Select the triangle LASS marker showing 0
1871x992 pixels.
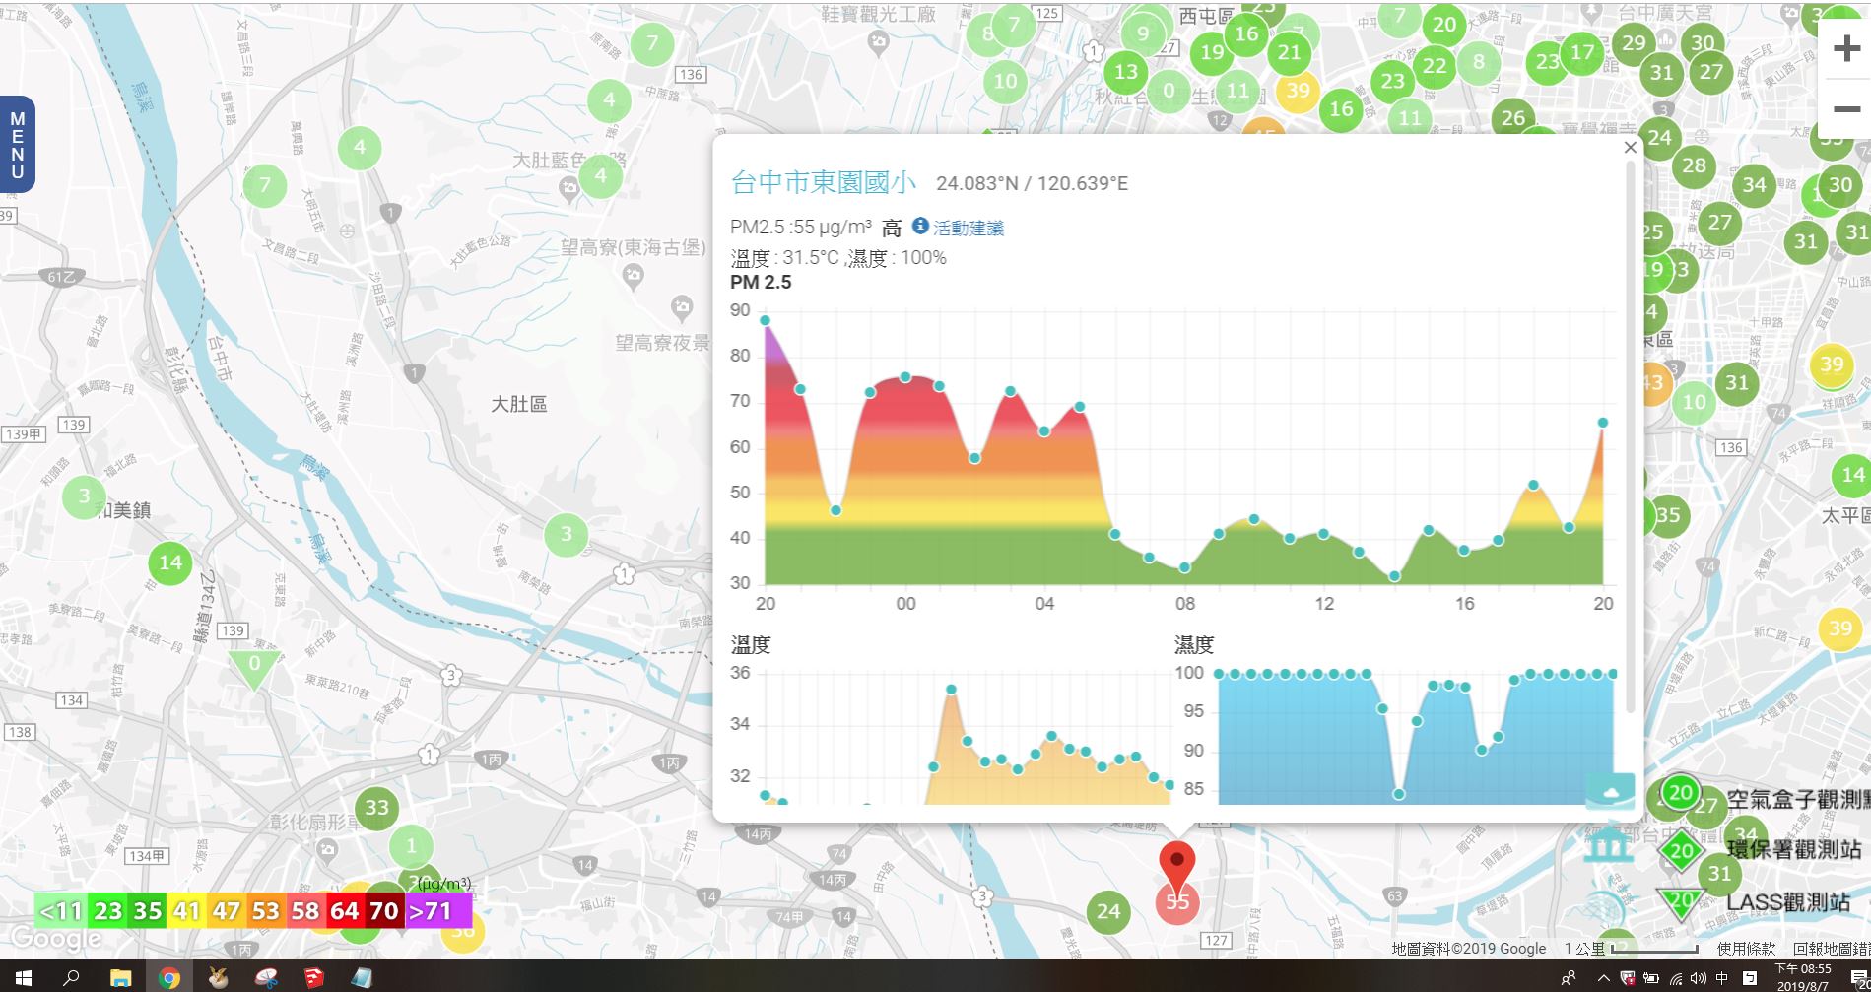click(x=254, y=667)
